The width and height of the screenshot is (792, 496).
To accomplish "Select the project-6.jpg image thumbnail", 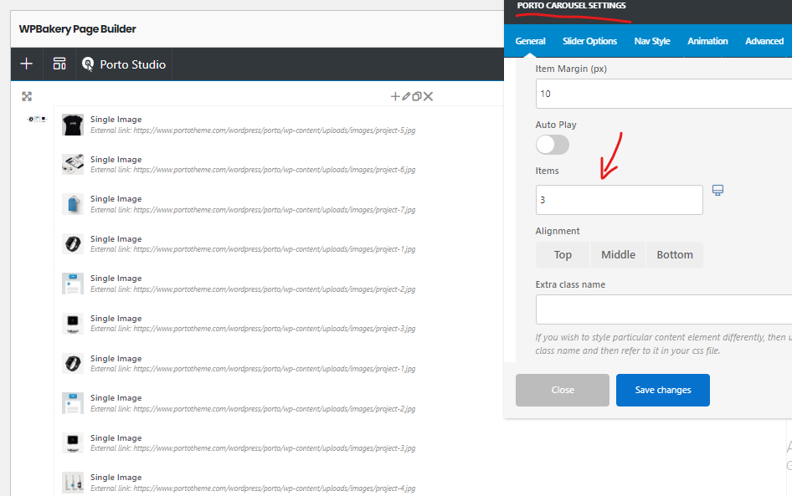I will point(73,165).
